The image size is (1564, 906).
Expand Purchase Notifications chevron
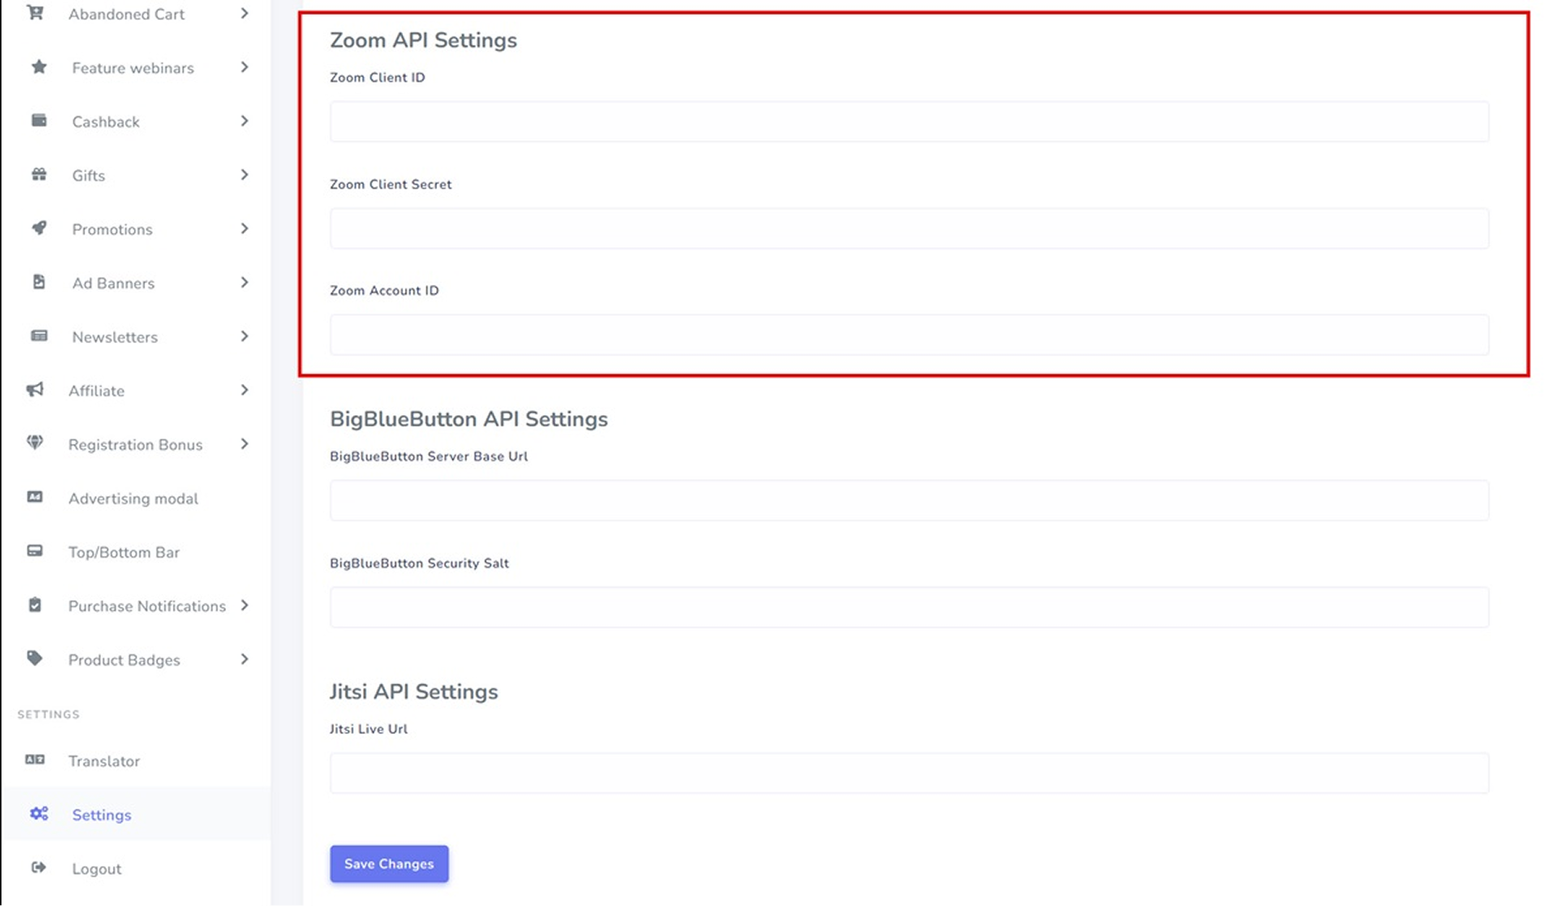tap(244, 605)
